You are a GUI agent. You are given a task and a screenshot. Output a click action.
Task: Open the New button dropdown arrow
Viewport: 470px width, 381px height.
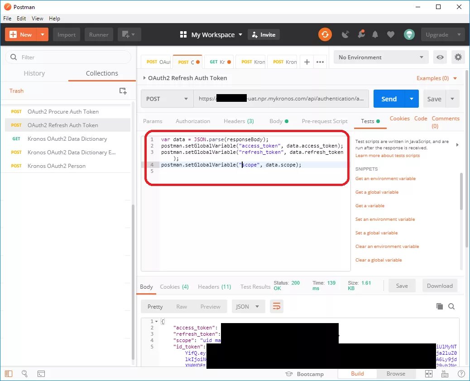pyautogui.click(x=43, y=34)
